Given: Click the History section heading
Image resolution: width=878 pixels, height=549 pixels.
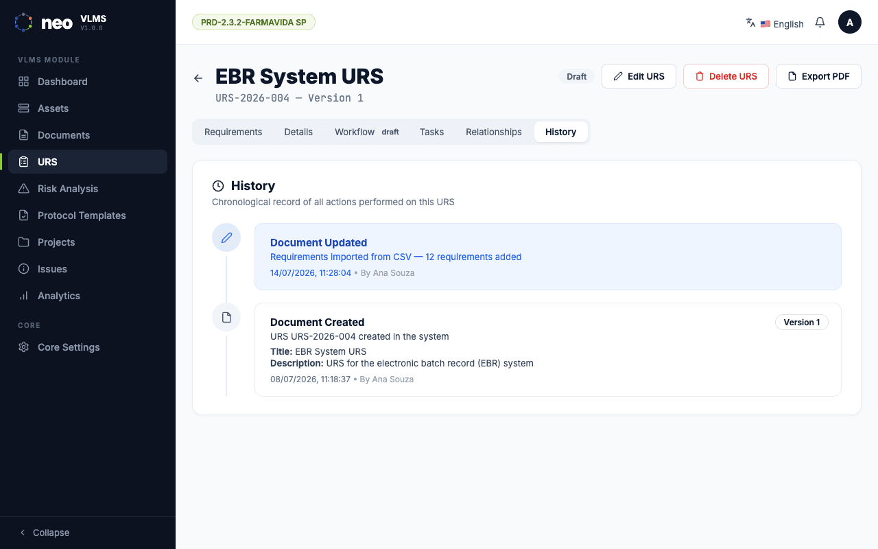Looking at the screenshot, I should (x=253, y=186).
